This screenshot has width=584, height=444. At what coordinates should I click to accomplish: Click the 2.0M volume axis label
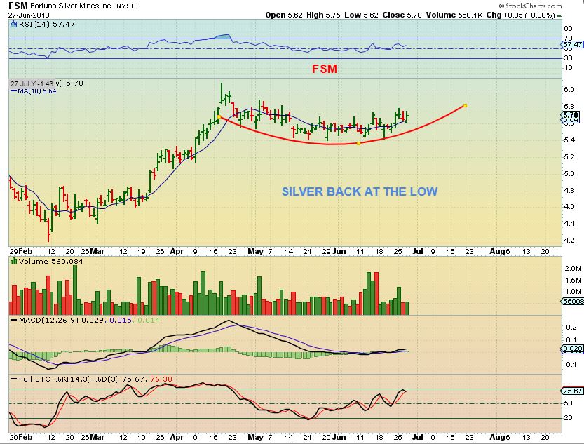tap(573, 269)
